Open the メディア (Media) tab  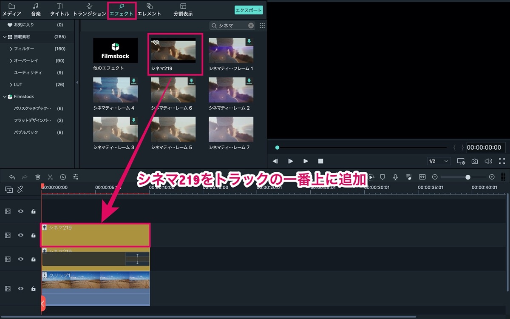[x=12, y=10]
